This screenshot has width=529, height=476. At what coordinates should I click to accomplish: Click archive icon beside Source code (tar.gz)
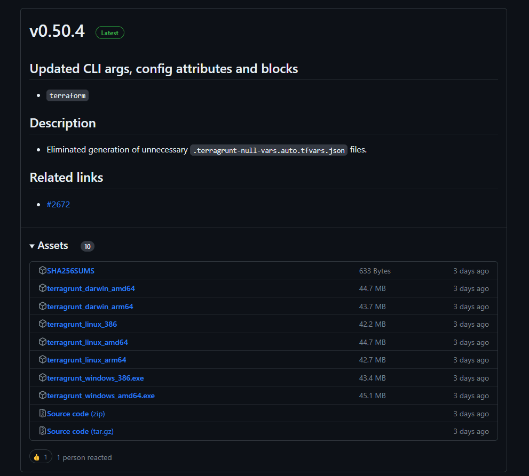pyautogui.click(x=43, y=431)
